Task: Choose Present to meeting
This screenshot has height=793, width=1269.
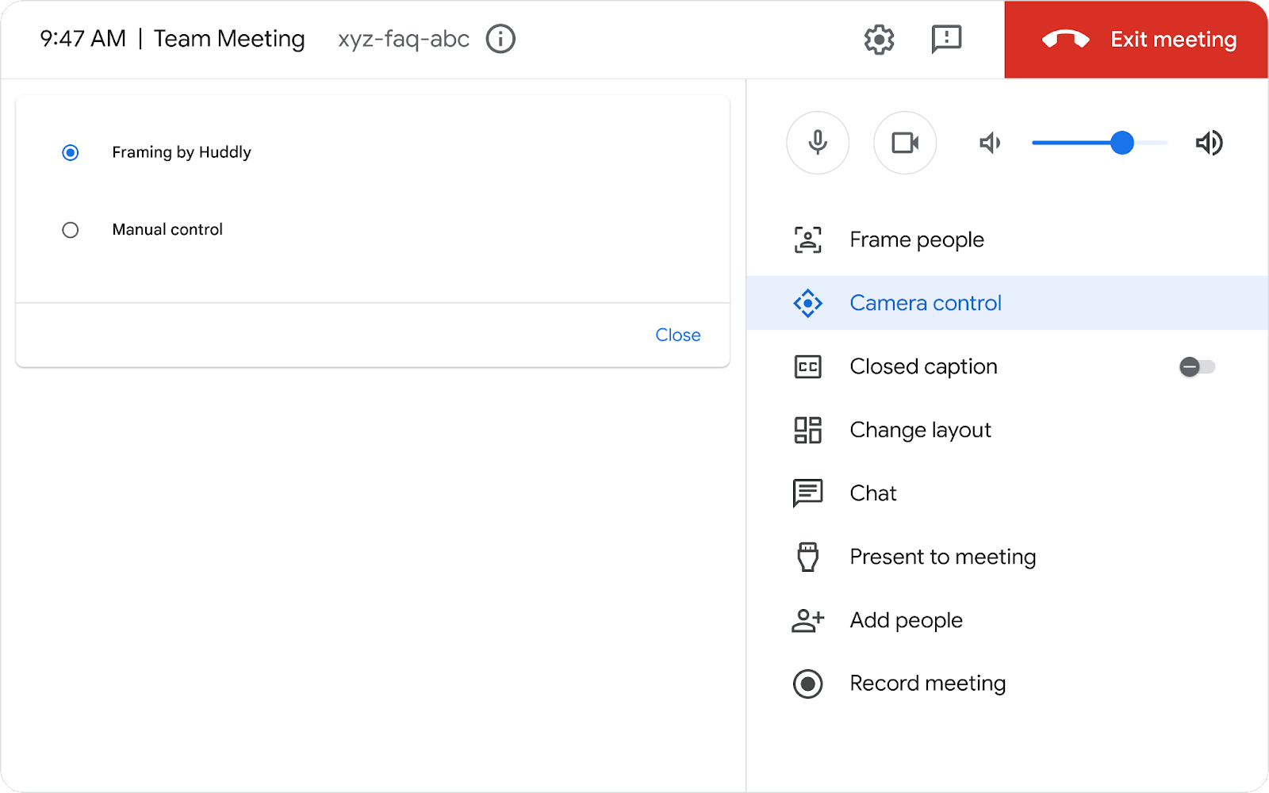Action: pyautogui.click(x=942, y=557)
